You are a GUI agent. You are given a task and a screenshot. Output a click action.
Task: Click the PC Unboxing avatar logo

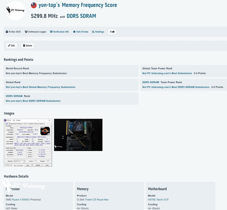point(15,10)
